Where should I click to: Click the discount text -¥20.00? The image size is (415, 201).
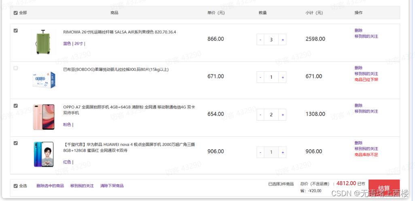[x=315, y=190]
